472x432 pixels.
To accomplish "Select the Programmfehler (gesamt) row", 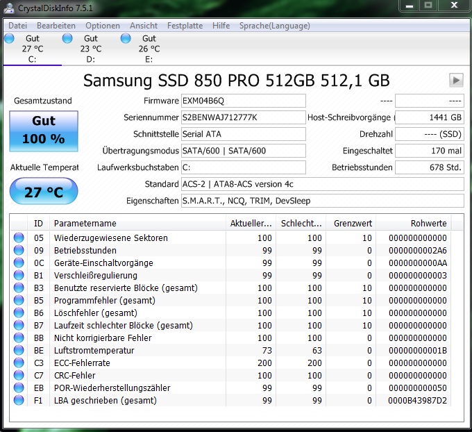I will tap(230, 300).
